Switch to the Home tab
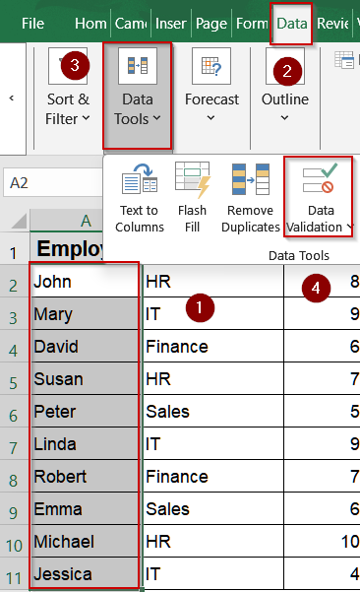This screenshot has height=592, width=360. (90, 24)
